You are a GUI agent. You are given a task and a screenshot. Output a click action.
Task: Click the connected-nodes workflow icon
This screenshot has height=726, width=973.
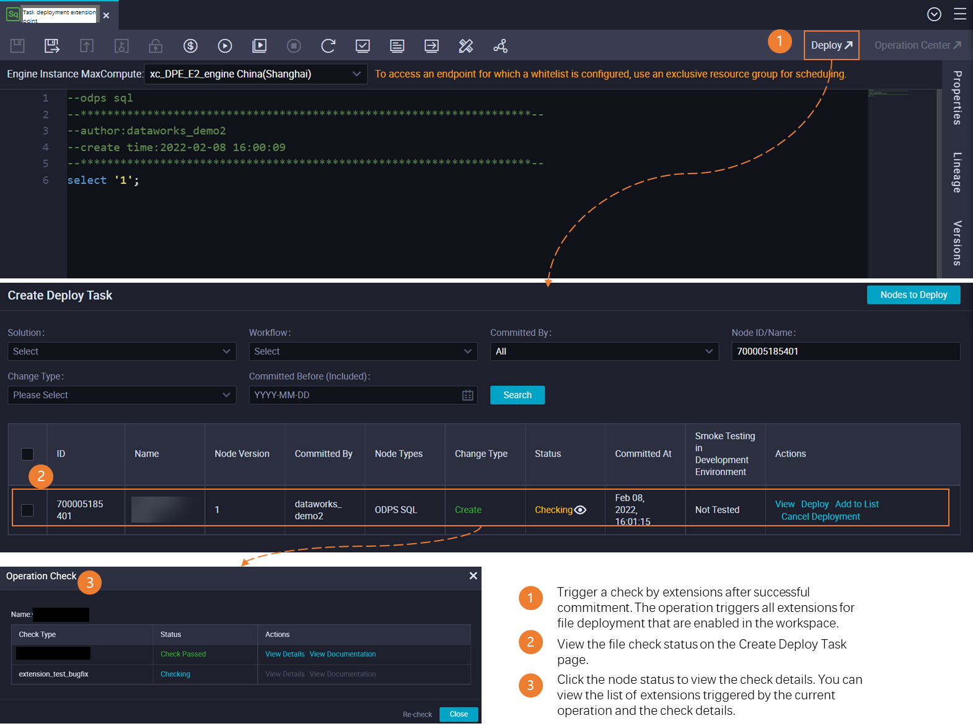coord(500,45)
